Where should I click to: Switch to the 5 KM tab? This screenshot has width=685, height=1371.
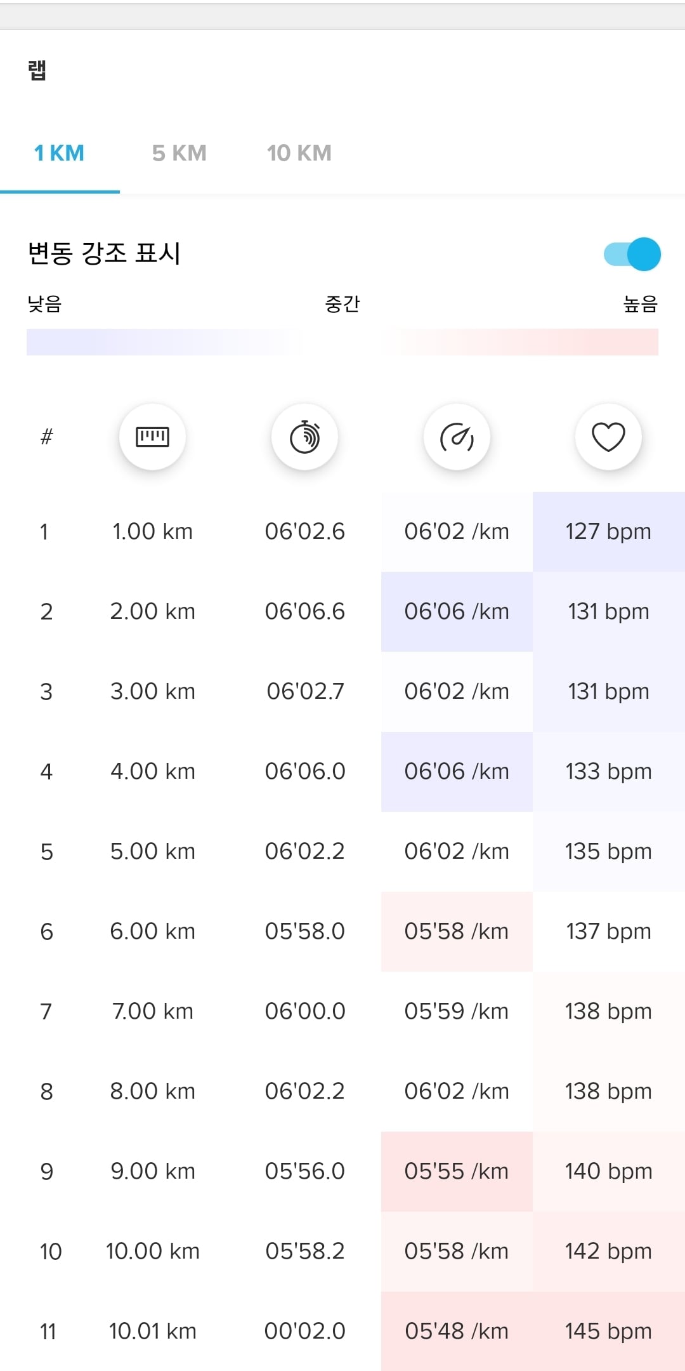coord(179,153)
